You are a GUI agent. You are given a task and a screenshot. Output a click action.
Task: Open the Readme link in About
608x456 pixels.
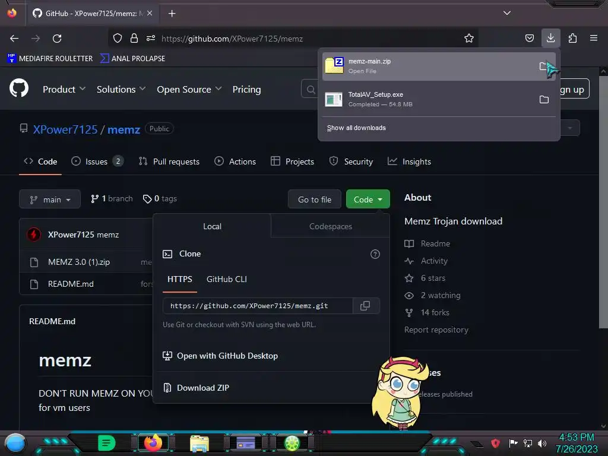427,243
